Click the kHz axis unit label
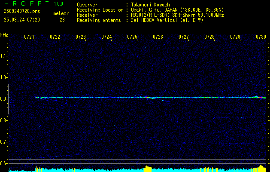Image resolution: width=270 pixels, height=172 pixels. 4,35
